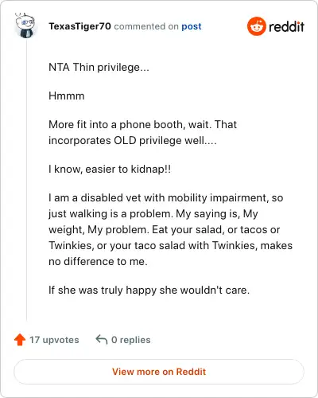Click the "NTA Thin privilege..." line
The width and height of the screenshot is (318, 398).
[99, 68]
